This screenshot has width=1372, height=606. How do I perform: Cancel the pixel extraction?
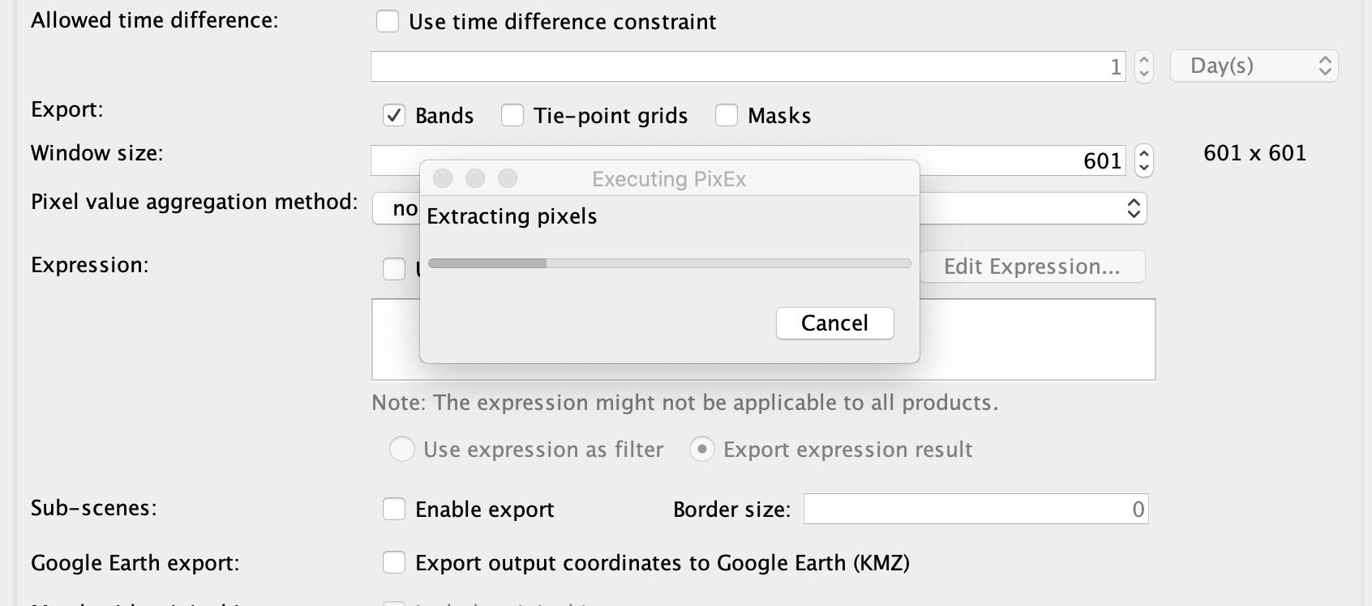point(835,323)
